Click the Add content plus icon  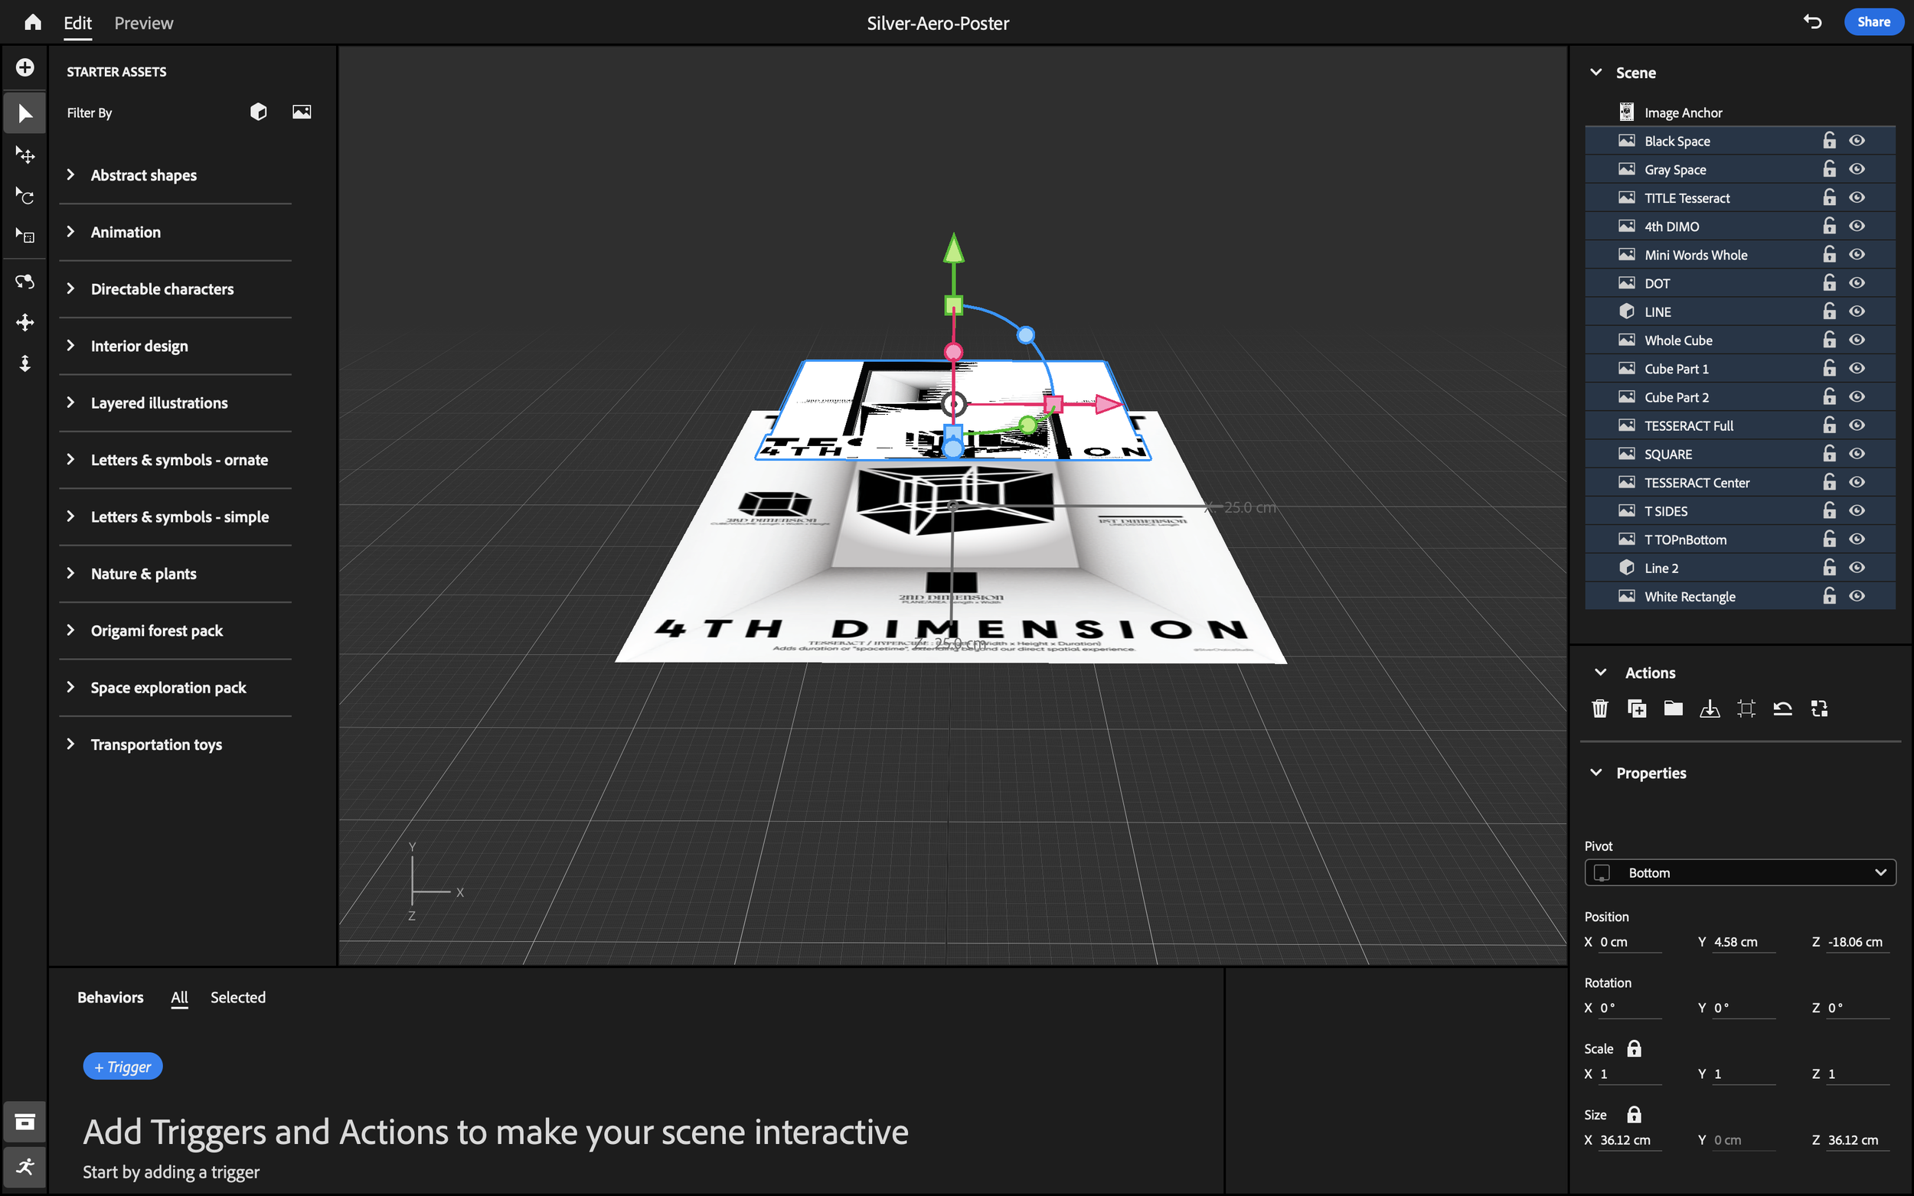pyautogui.click(x=24, y=67)
